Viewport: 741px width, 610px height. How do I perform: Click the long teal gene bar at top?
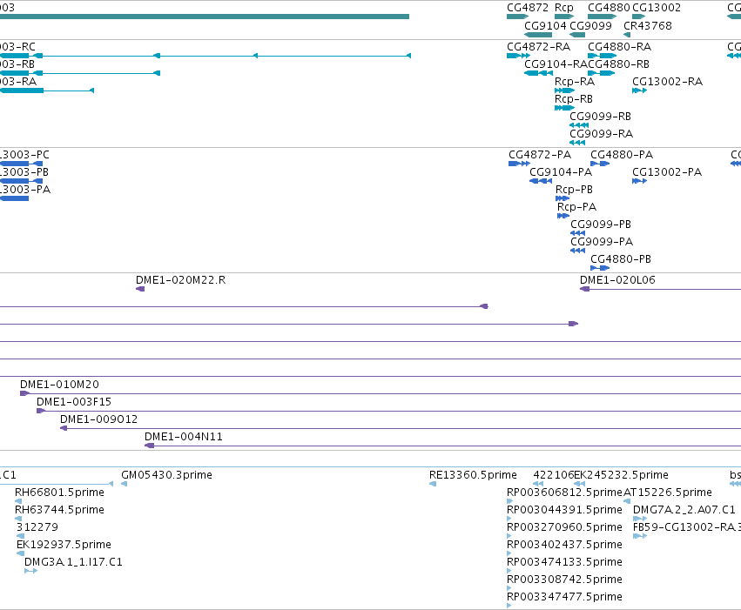204,17
